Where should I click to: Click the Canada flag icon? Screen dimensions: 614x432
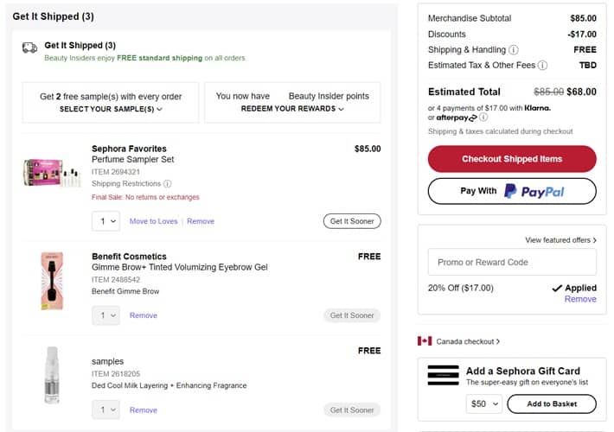pos(425,341)
